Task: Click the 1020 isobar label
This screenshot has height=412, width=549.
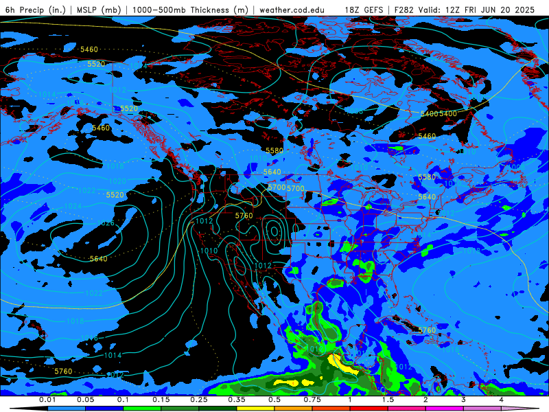Action: coord(117,181)
